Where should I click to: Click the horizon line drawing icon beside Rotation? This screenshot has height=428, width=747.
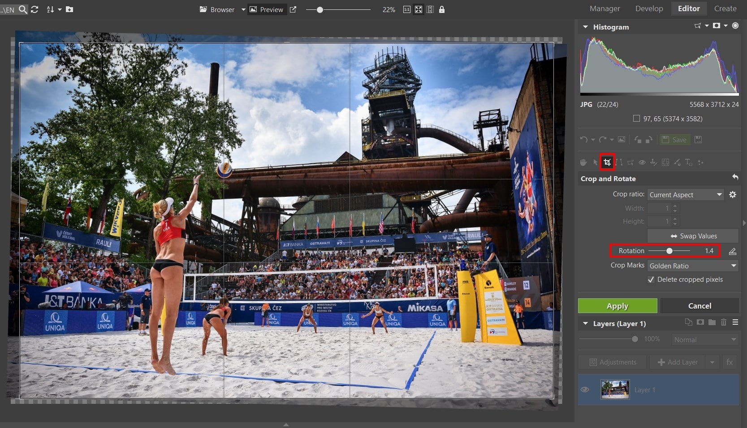[x=733, y=251]
